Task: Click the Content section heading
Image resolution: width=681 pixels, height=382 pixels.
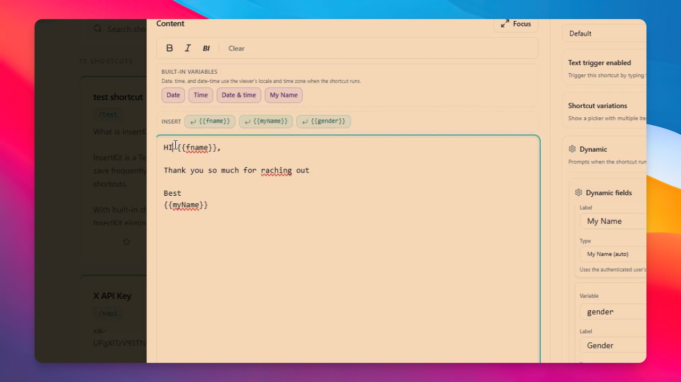Action: click(171, 23)
